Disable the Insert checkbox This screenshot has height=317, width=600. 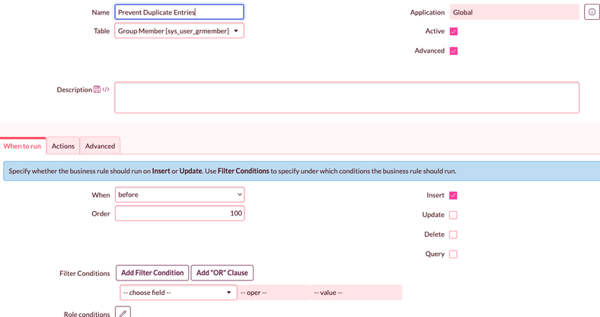click(x=454, y=196)
